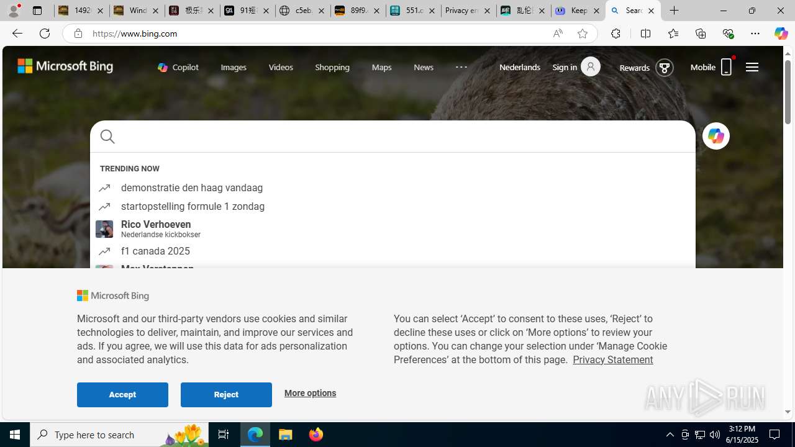Click the search magnifier icon
Screen dimensions: 795x447
pyautogui.click(x=107, y=137)
